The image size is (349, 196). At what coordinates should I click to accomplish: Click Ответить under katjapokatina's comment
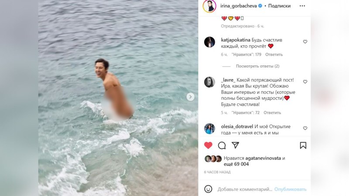pos(274,54)
